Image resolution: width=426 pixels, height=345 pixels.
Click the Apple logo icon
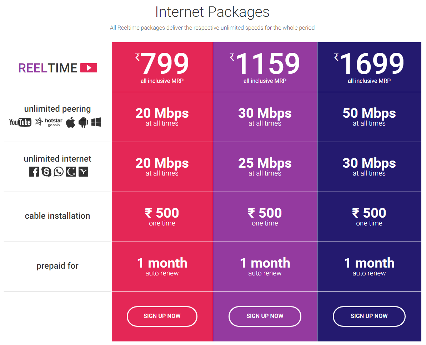click(x=71, y=122)
